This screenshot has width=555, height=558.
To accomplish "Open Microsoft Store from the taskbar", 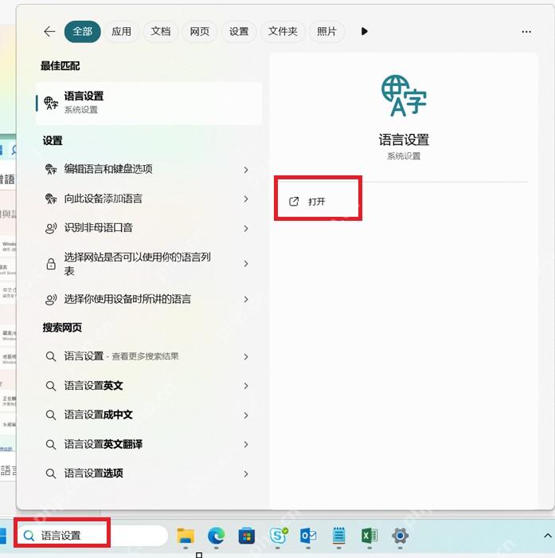I will 247,536.
